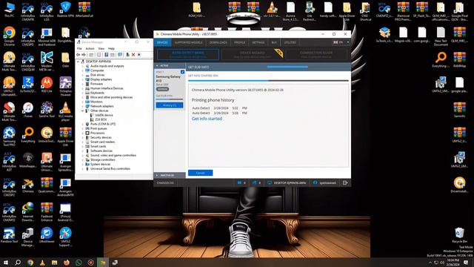474x267 pixels.
Task: Expand the Universal Serial Bus controllers node
Action: coord(82,168)
